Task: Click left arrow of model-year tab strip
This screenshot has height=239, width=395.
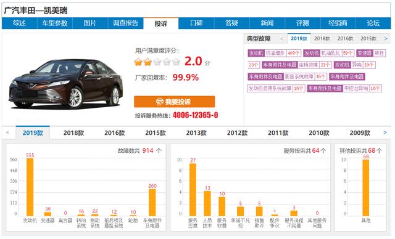Action: tap(7, 132)
